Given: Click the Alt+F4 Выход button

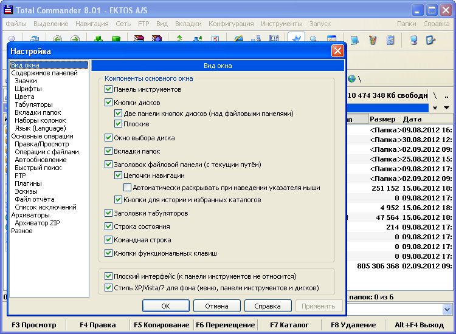Looking at the screenshot, I should tap(419, 325).
